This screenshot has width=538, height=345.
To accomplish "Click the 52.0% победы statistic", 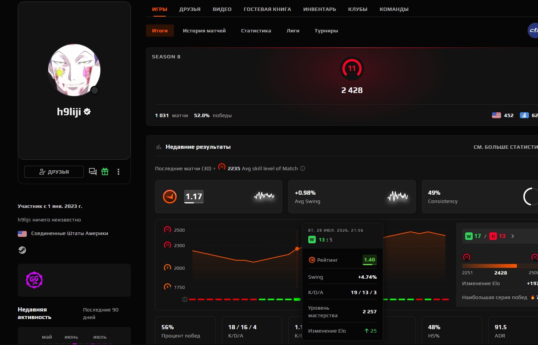I will (213, 115).
